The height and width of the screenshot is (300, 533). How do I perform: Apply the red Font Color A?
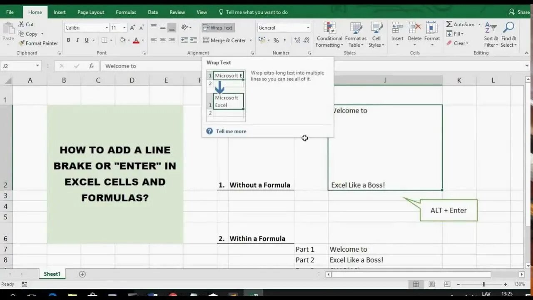tap(136, 40)
